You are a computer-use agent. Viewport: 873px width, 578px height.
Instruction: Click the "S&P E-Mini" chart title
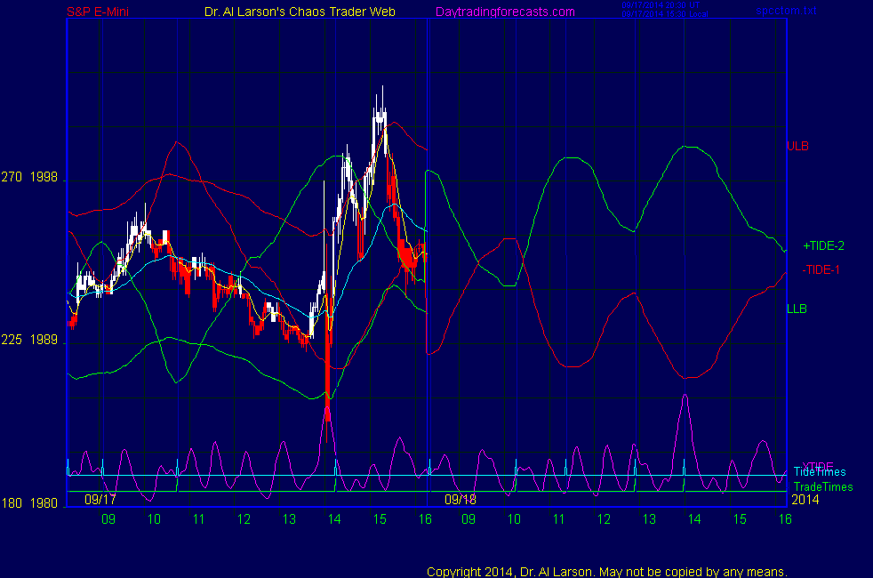[x=98, y=12]
